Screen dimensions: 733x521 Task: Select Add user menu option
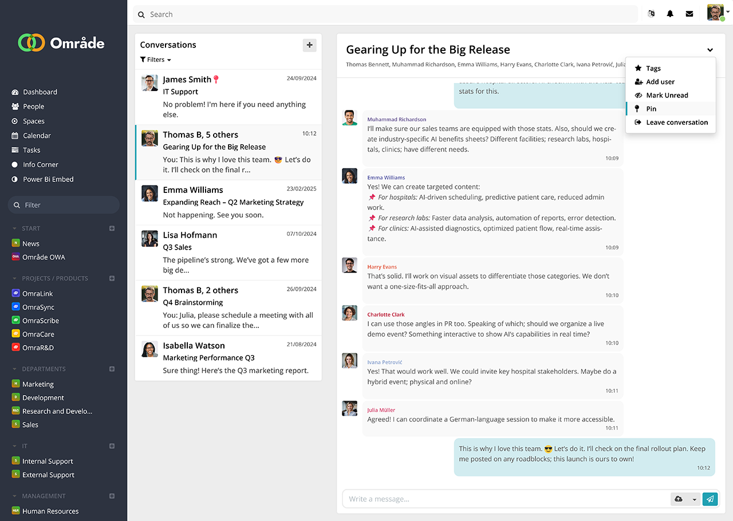coord(660,82)
